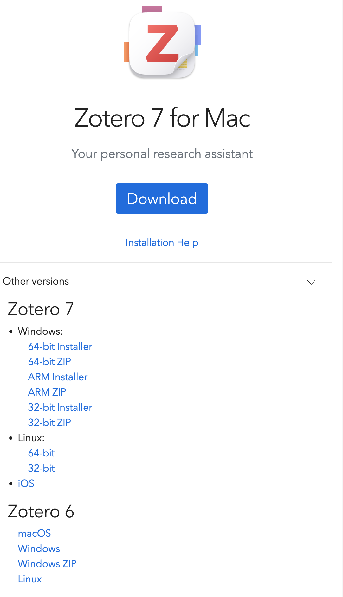Open the iOS link
343x597 pixels.
26,483
